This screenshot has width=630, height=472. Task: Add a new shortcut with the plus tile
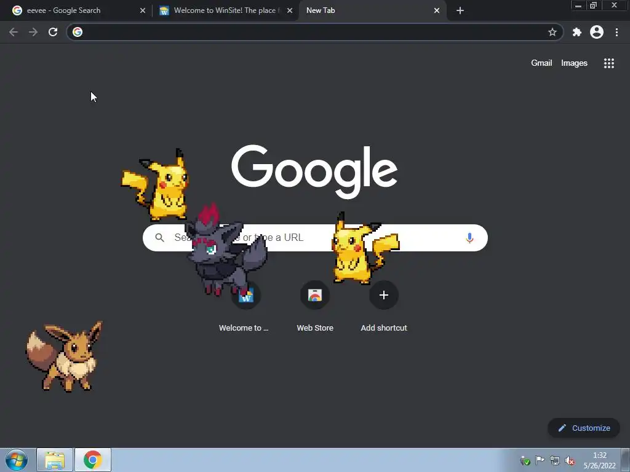[x=384, y=295]
